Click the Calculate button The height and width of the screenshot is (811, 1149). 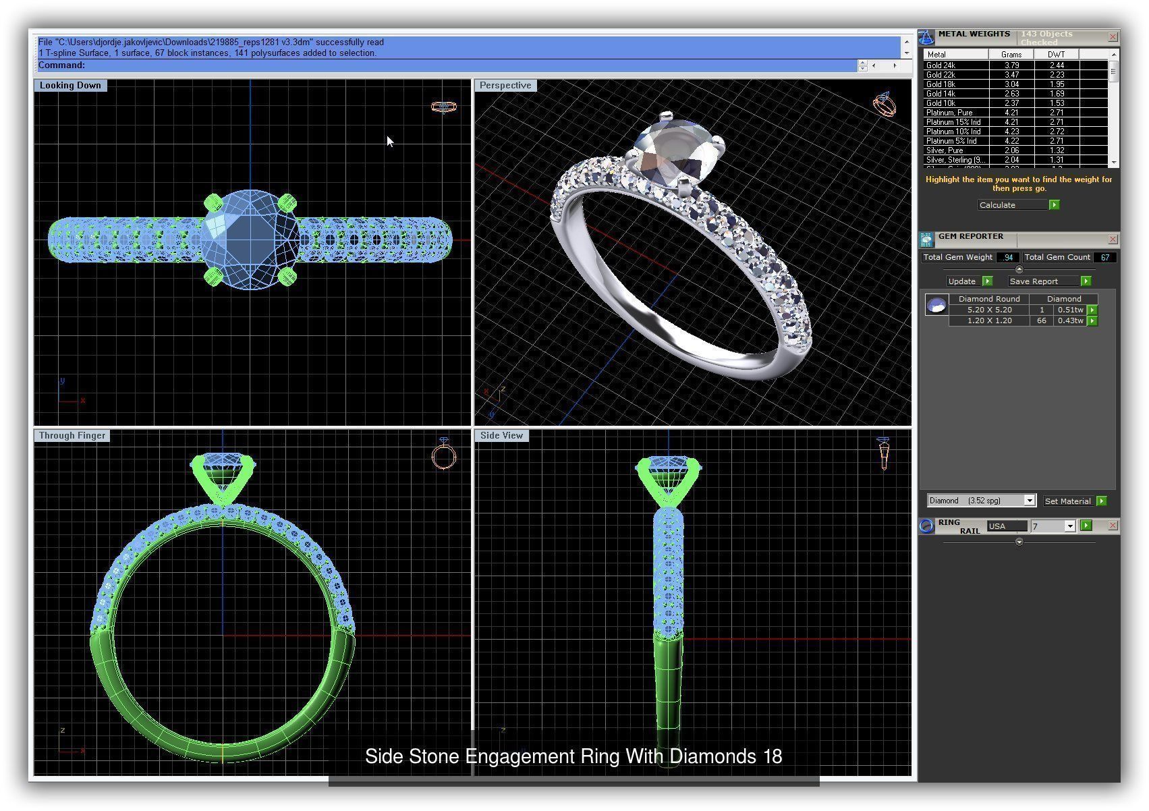pyautogui.click(x=1013, y=205)
